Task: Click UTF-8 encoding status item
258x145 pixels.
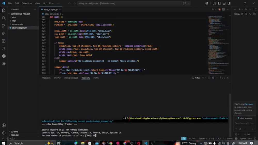Action: pos(212,139)
